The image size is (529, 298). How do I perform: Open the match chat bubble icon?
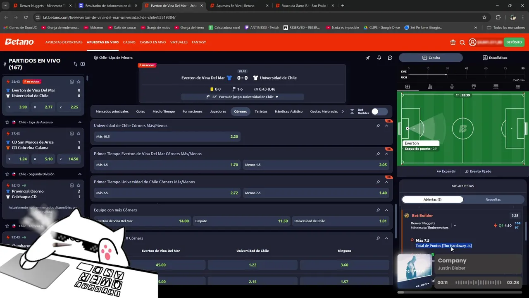390,58
